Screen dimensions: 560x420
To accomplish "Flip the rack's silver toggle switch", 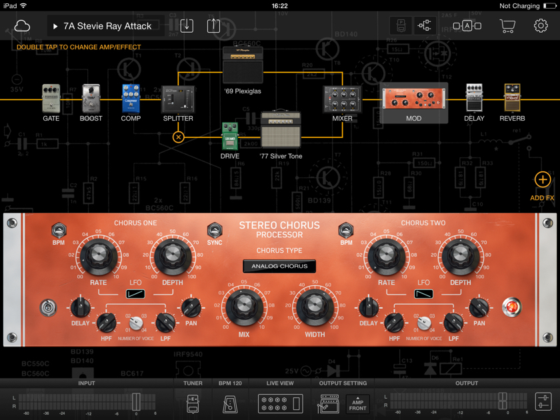I will pos(48,308).
